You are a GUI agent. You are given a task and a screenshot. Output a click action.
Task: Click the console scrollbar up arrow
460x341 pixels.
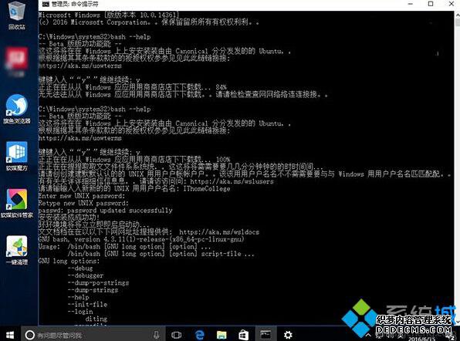click(458, 15)
